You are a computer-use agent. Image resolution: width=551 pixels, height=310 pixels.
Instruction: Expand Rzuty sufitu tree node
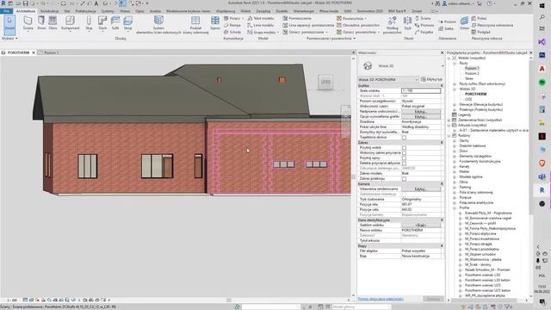455,84
